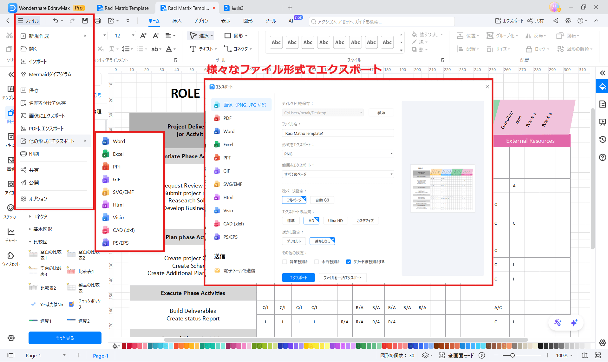Select Ultra HD export quality
608x362 pixels.
[x=335, y=220]
